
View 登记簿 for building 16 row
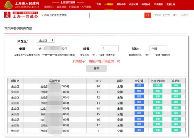click(139, 119)
